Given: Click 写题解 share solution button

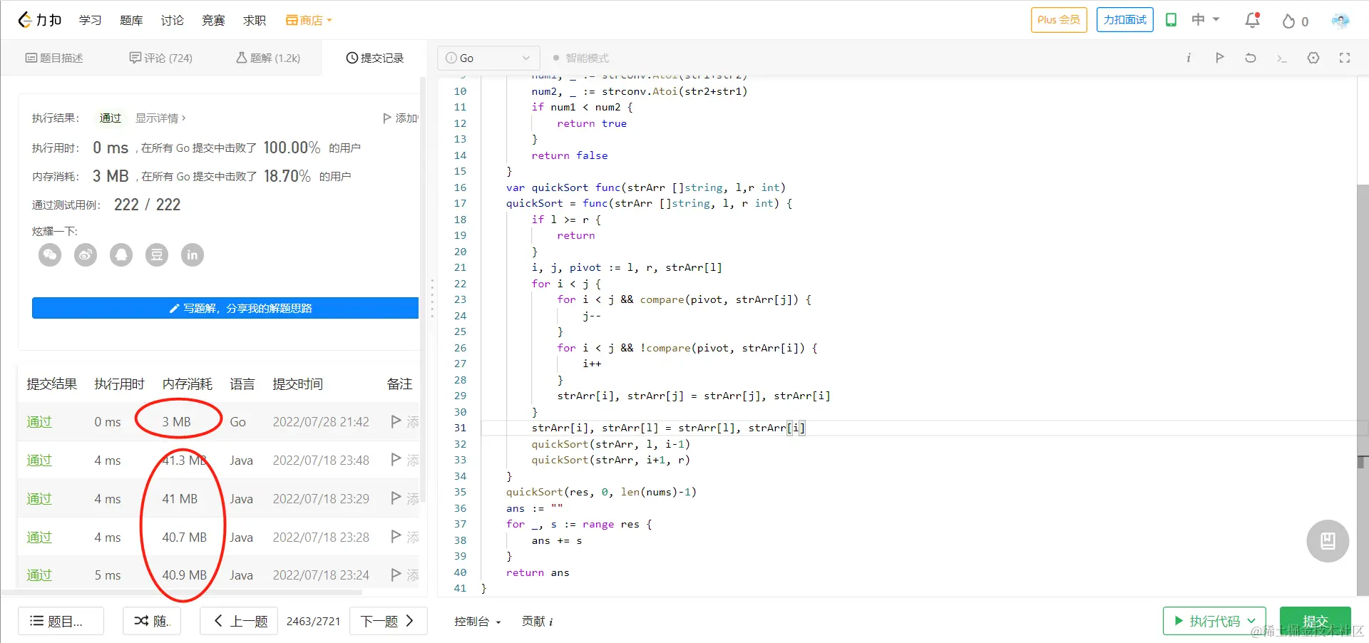Looking at the screenshot, I should 225,308.
